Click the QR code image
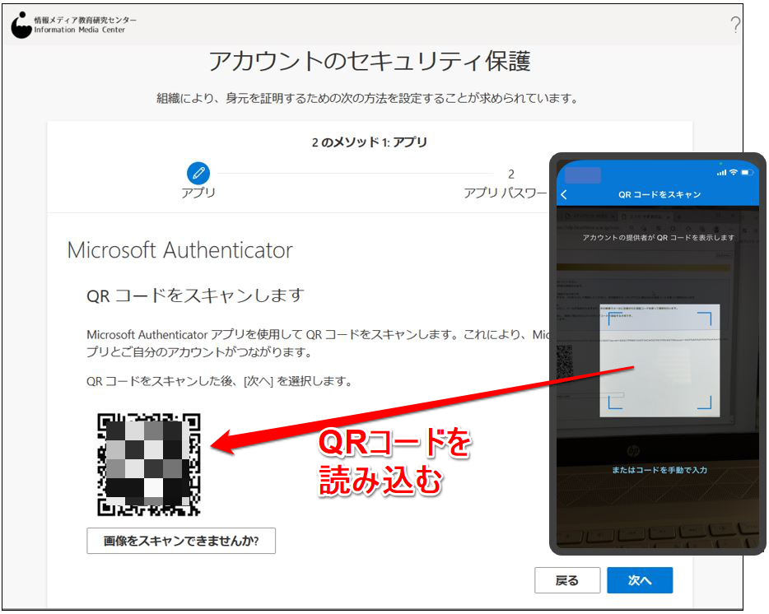The image size is (769, 614). [149, 464]
